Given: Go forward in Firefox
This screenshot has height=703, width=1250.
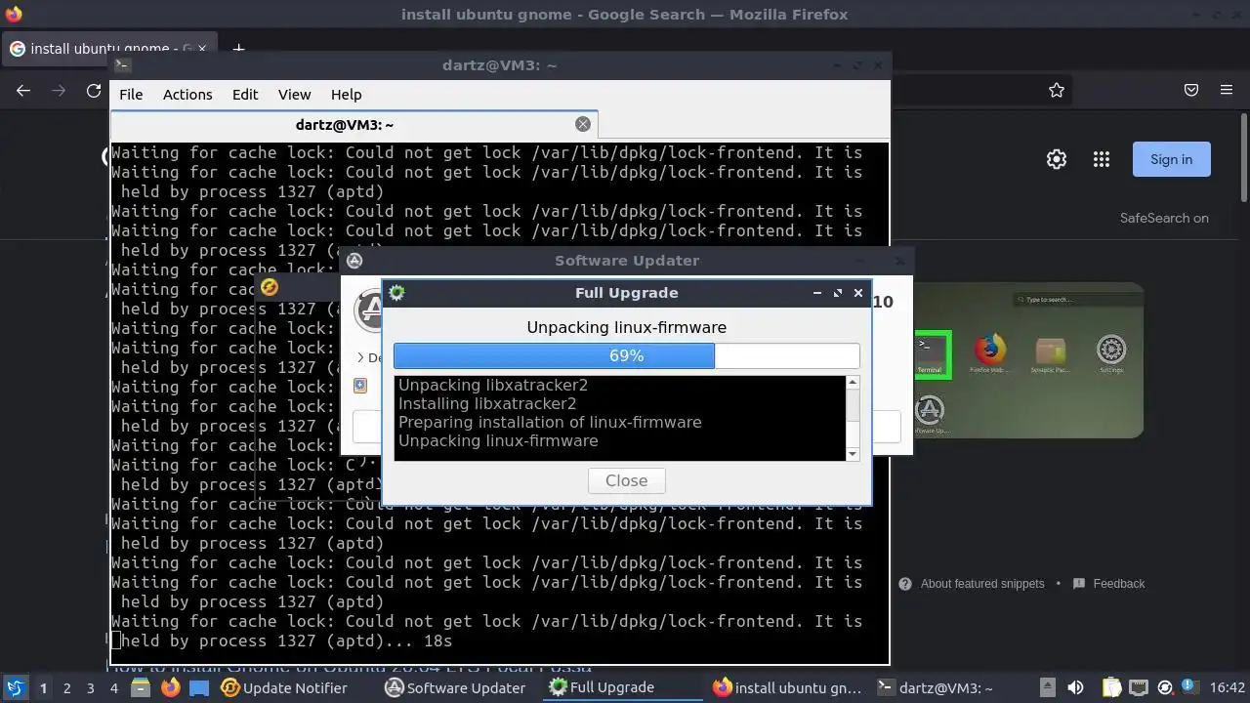Looking at the screenshot, I should [59, 90].
